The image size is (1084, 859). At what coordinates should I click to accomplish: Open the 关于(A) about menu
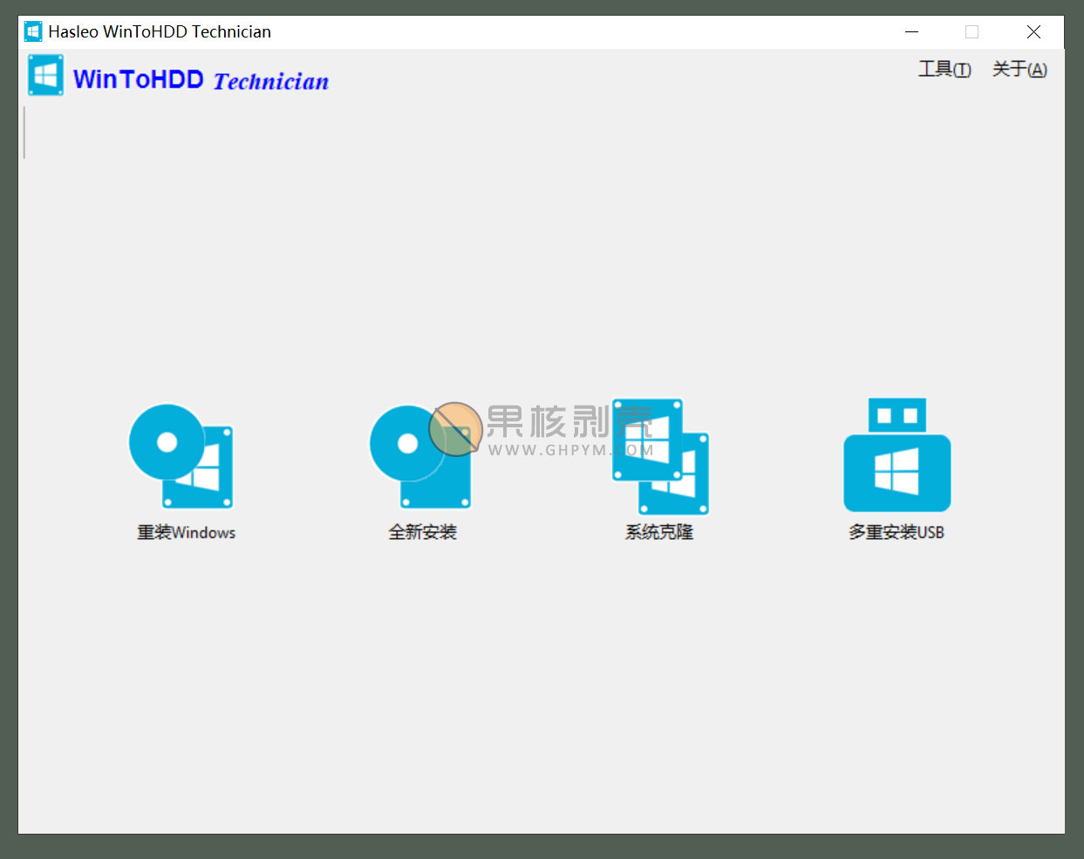[x=1019, y=69]
